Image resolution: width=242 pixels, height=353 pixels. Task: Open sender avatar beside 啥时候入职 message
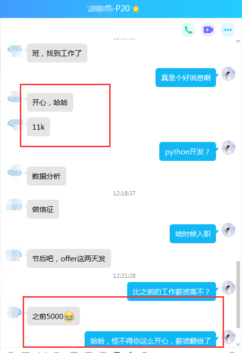pyautogui.click(x=228, y=230)
